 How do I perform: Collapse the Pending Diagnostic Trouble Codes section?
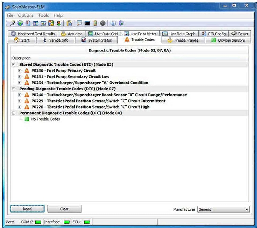[14, 89]
